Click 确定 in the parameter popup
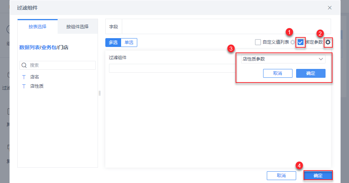This screenshot has height=183, width=349. coord(311,73)
